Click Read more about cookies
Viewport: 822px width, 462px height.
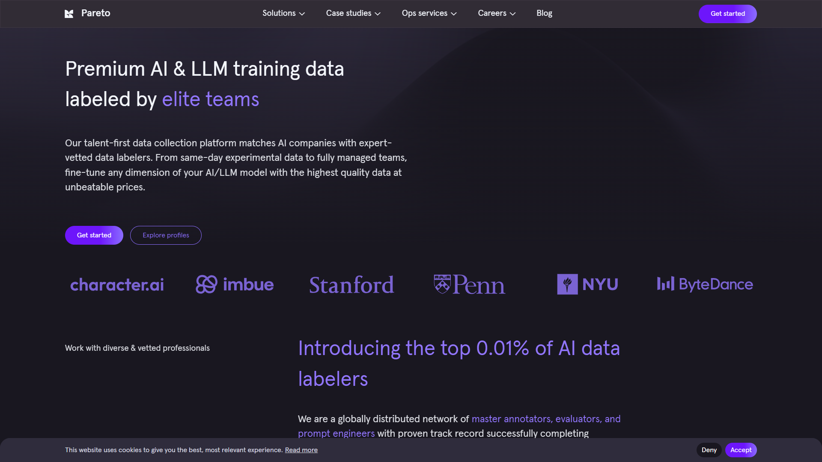301,450
